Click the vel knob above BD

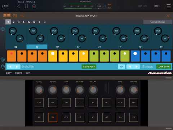pos(19,38)
